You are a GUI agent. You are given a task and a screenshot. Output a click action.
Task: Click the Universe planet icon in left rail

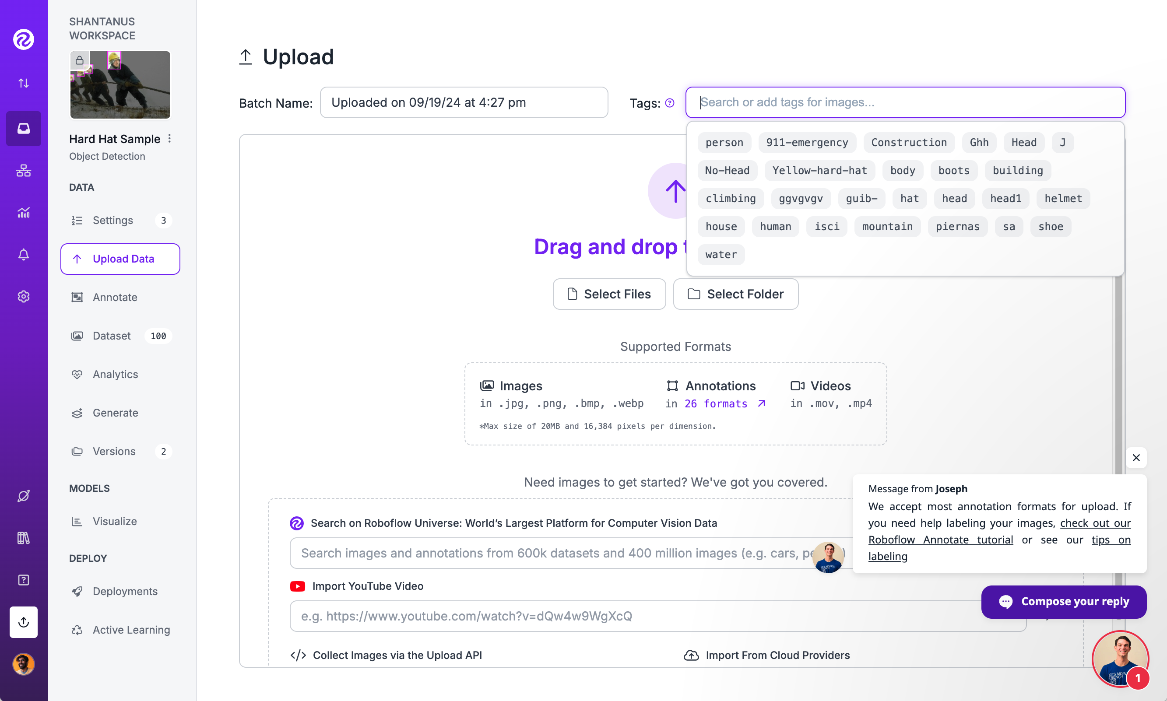coord(24,496)
